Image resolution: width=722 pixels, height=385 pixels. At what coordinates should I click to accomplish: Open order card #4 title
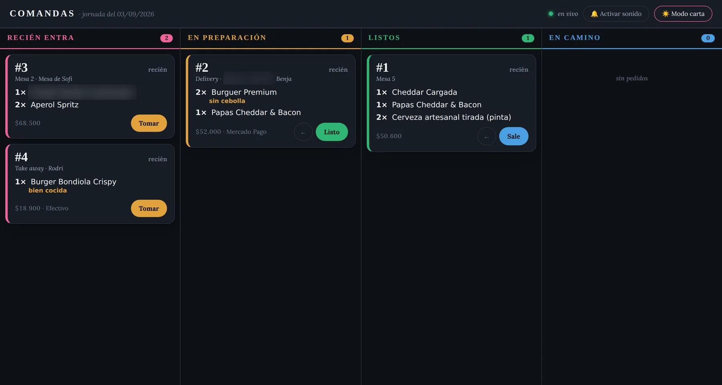click(21, 157)
